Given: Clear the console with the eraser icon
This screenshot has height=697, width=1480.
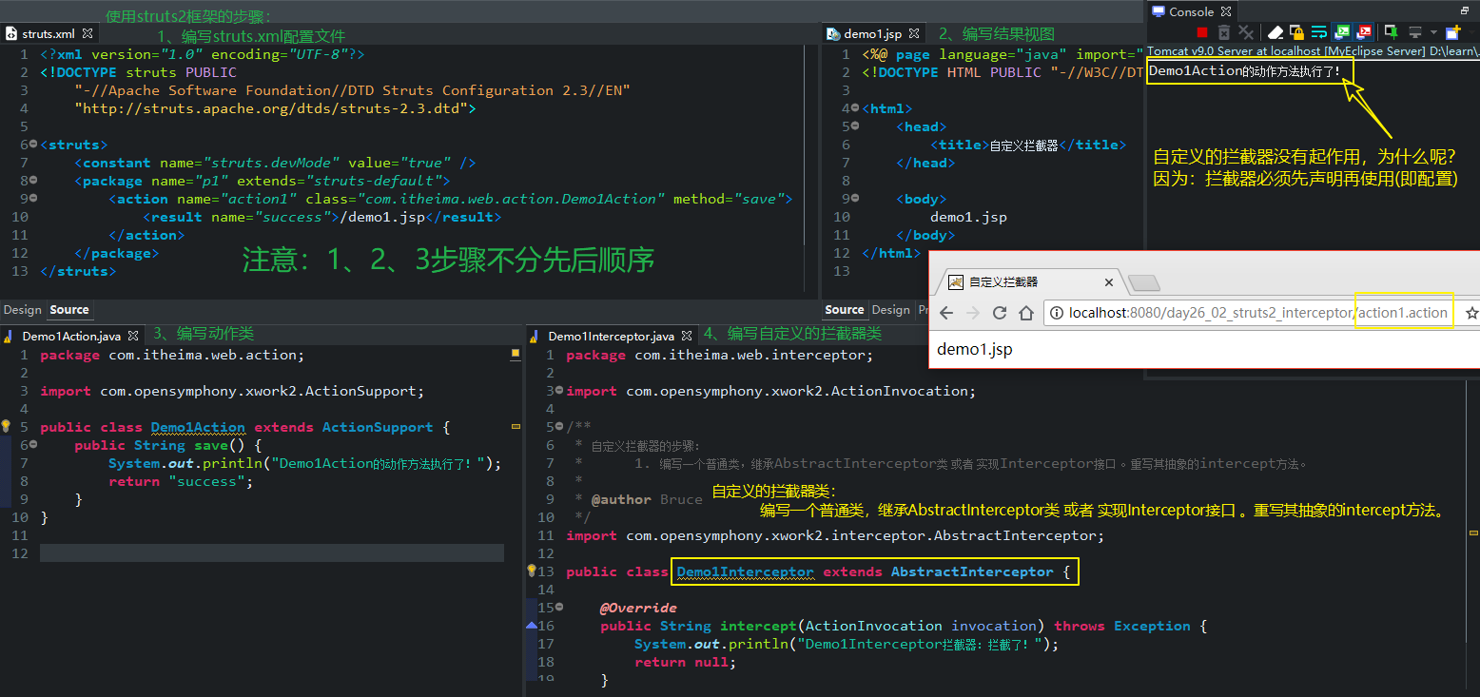Looking at the screenshot, I should point(1276,32).
